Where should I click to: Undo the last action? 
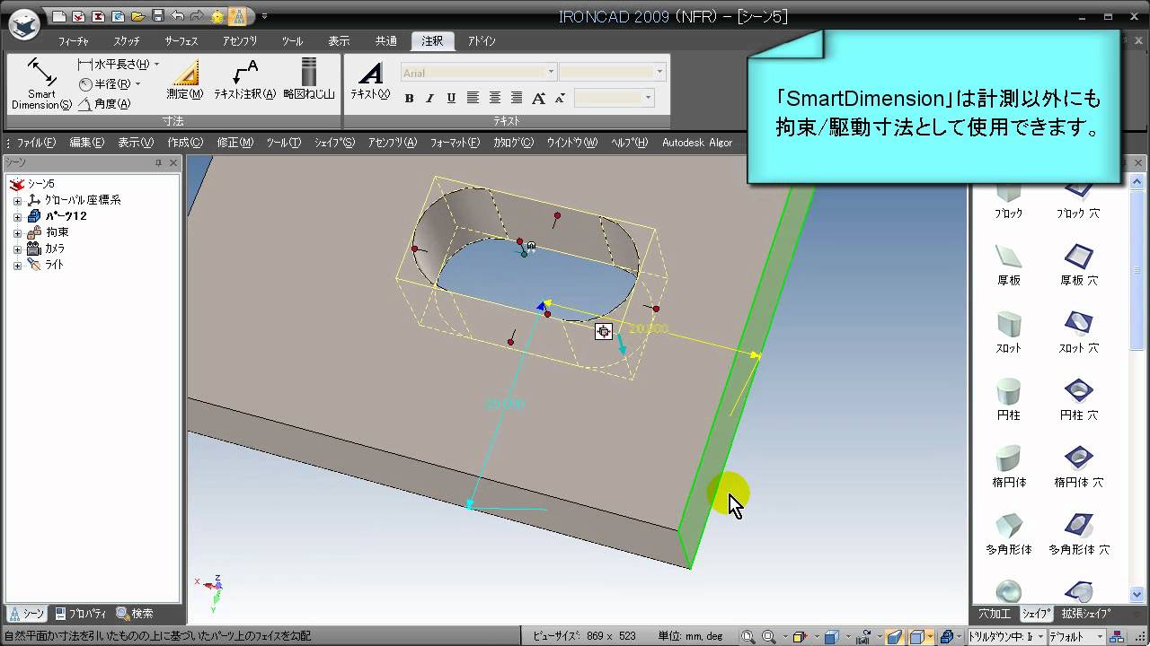tap(178, 16)
